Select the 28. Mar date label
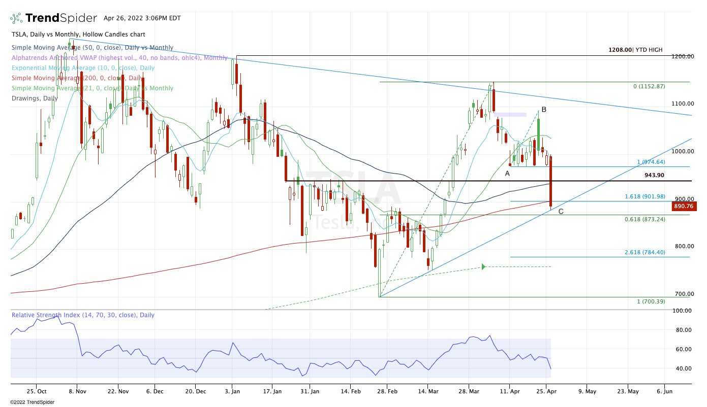Viewport: 707px width, 407px height. [469, 392]
